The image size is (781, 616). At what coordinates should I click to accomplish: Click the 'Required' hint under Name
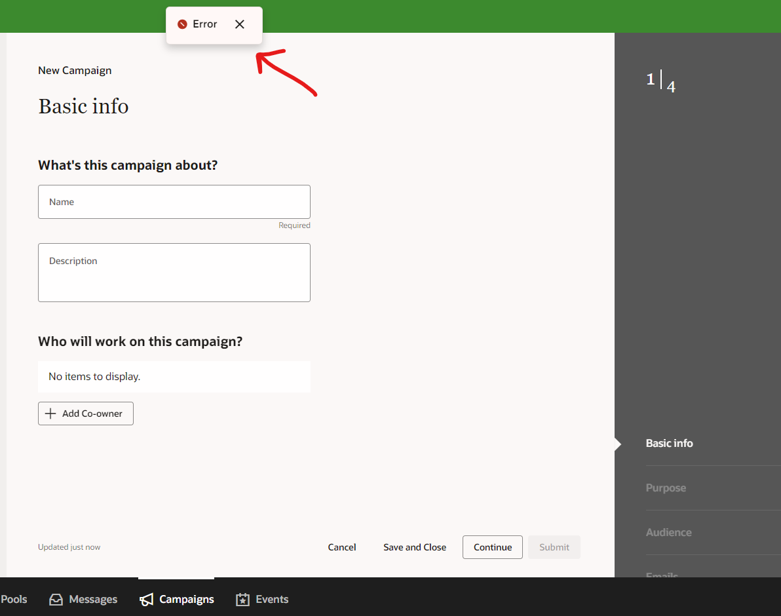[x=294, y=225]
